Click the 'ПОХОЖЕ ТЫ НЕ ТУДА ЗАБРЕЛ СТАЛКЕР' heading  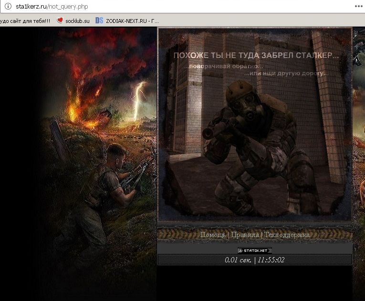256,55
